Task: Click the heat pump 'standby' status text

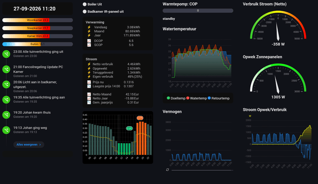Action: (169, 19)
